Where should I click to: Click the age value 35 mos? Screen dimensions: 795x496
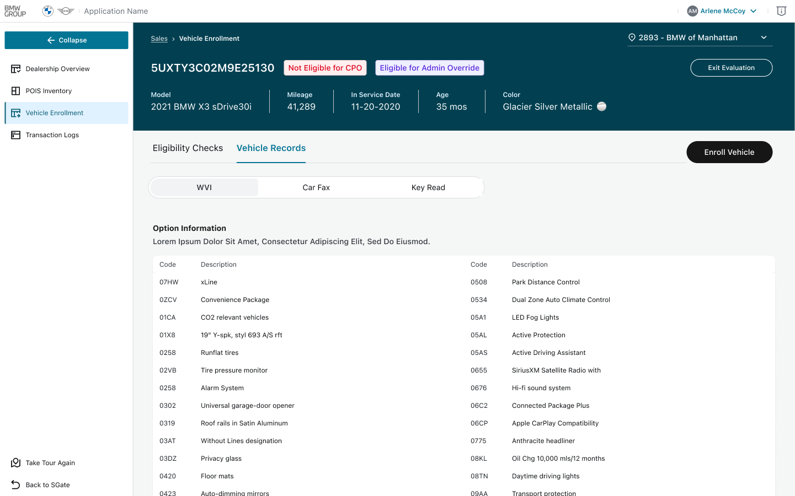pyautogui.click(x=451, y=107)
